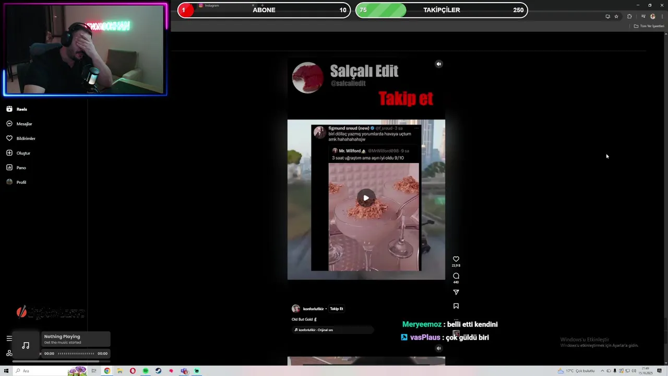
Task: Toggle the reel's sound at the top right
Action: click(439, 64)
